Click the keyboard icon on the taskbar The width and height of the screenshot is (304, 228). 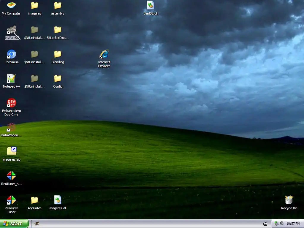tap(265, 224)
